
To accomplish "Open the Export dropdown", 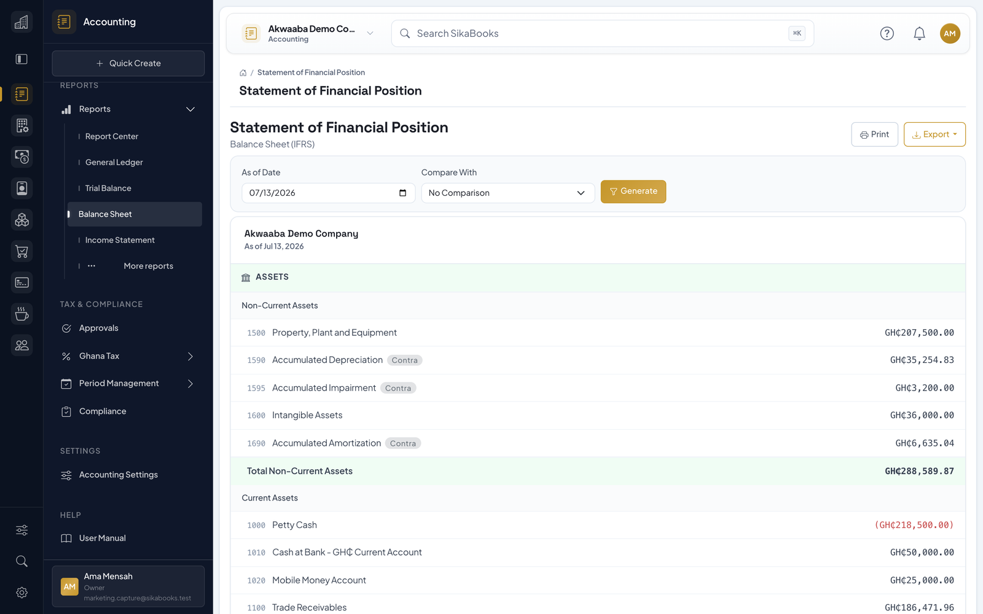I will (934, 134).
